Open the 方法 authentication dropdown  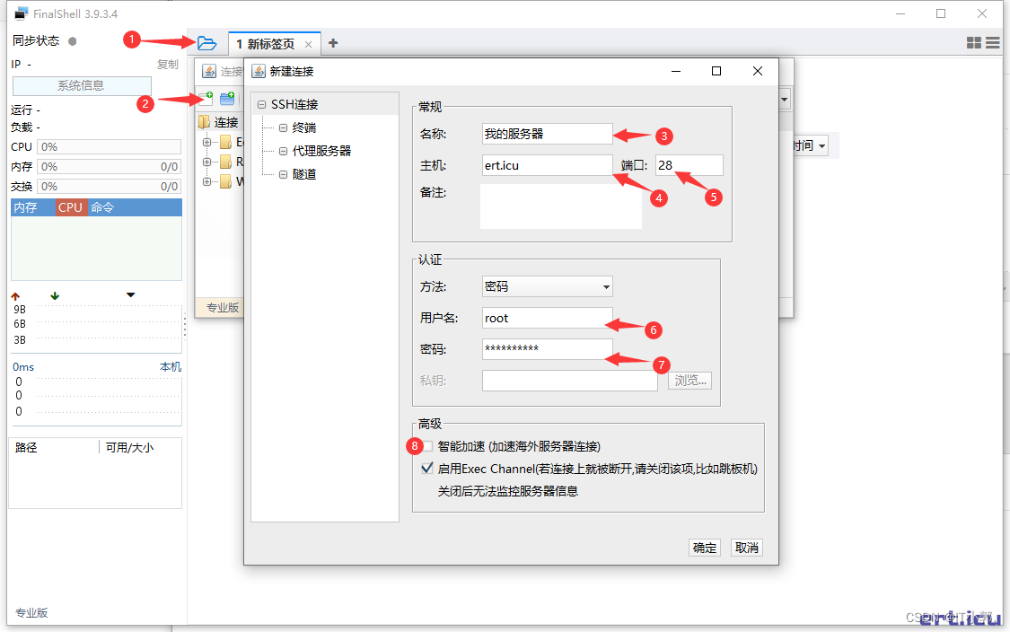[x=547, y=287]
